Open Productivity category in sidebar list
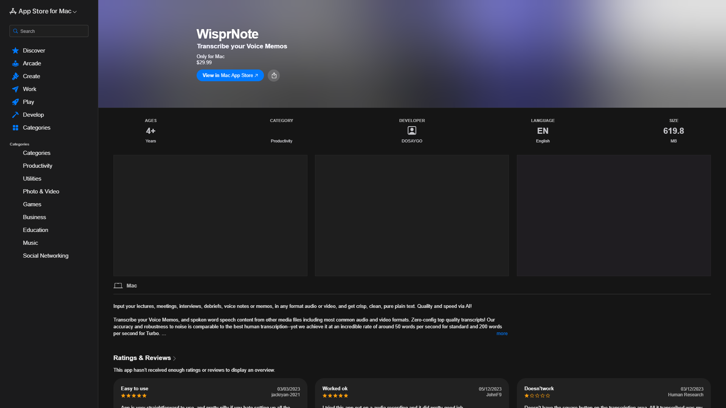The width and height of the screenshot is (726, 408). coord(37,166)
